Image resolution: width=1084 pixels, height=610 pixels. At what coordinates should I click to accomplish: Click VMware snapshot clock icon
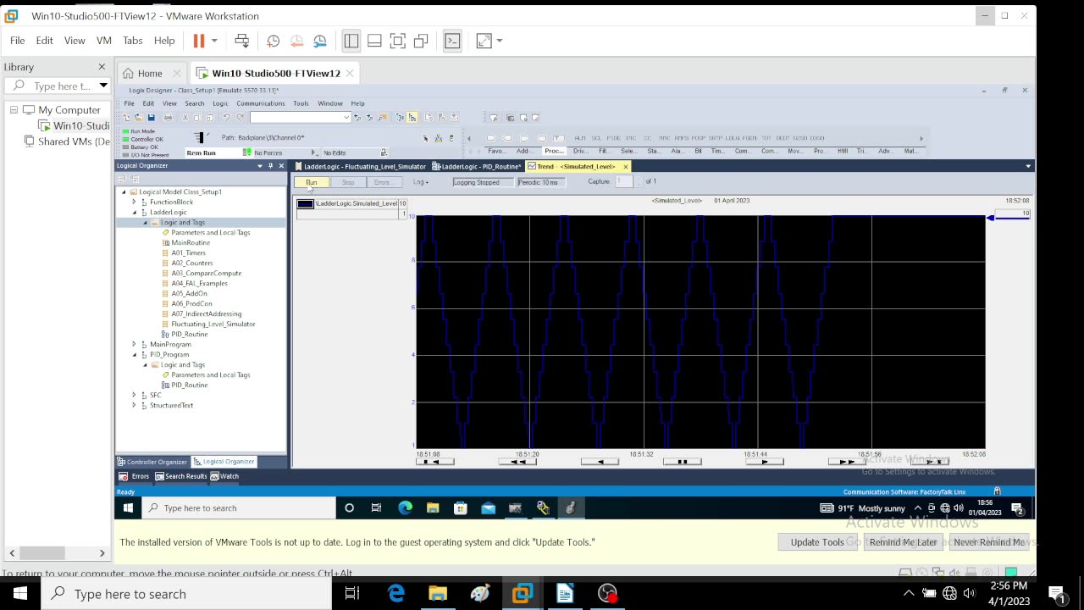point(273,41)
